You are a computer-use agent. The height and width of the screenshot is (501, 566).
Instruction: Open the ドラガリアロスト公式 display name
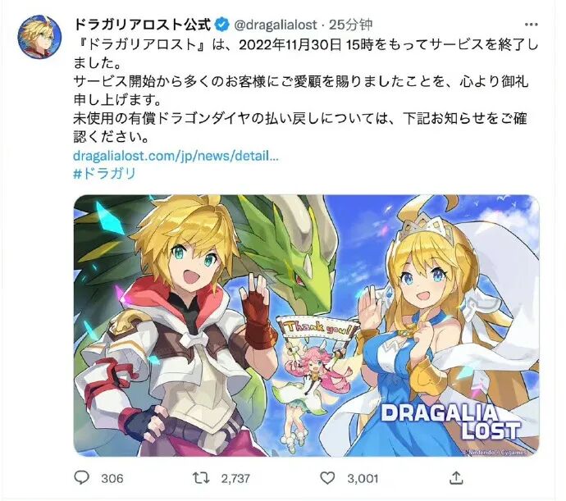[143, 25]
